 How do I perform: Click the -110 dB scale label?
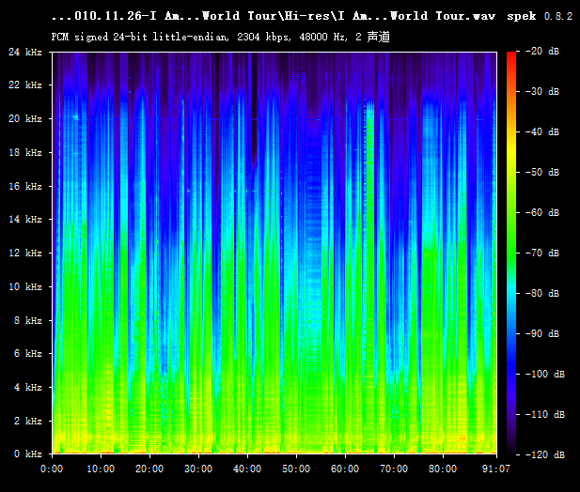click(x=545, y=414)
